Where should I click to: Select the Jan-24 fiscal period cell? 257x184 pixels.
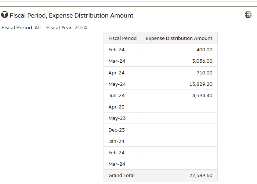click(x=122, y=141)
